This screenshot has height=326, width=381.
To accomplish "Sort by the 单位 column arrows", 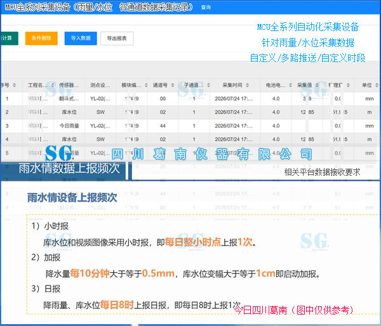I will pos(377,85).
